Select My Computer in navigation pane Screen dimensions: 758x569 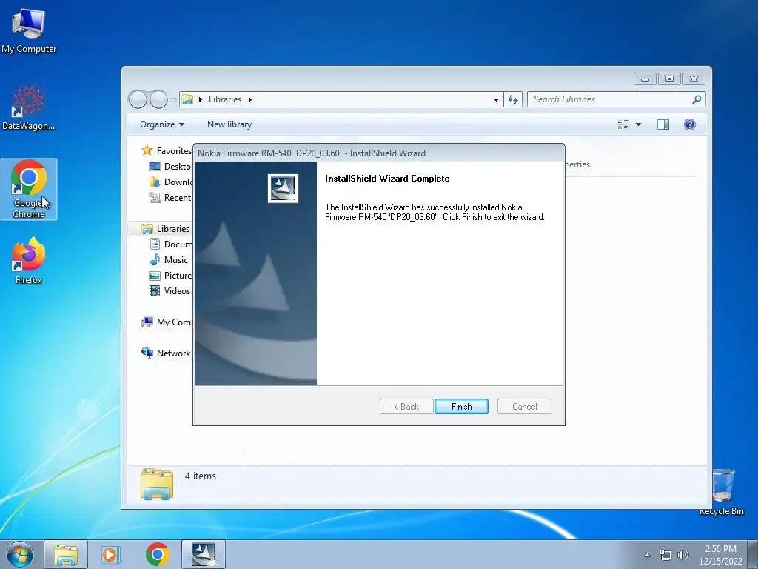click(167, 322)
